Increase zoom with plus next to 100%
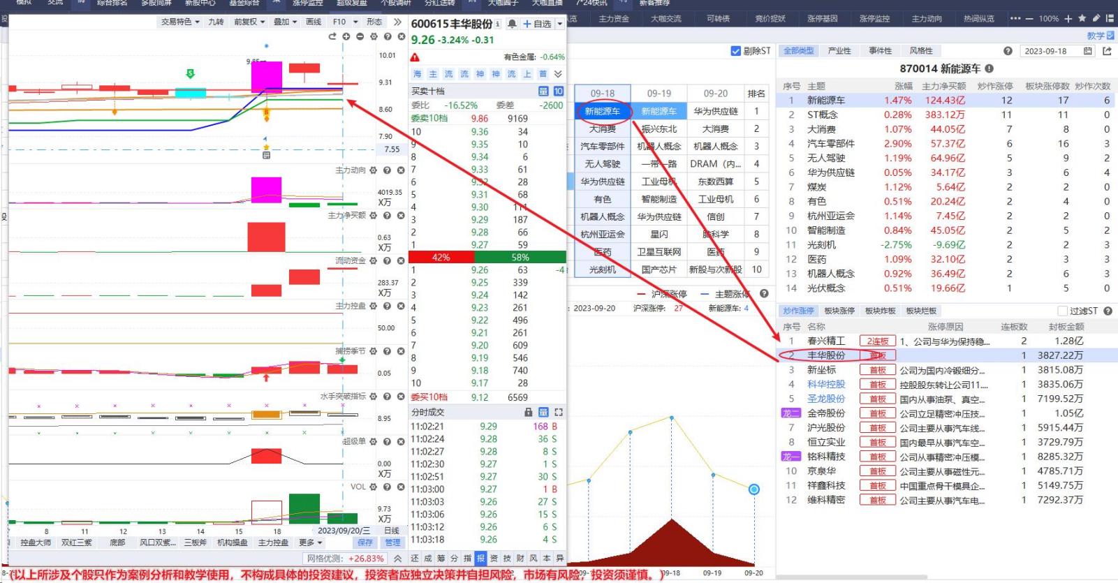Screen dimensions: 1118x583 pos(1068,18)
